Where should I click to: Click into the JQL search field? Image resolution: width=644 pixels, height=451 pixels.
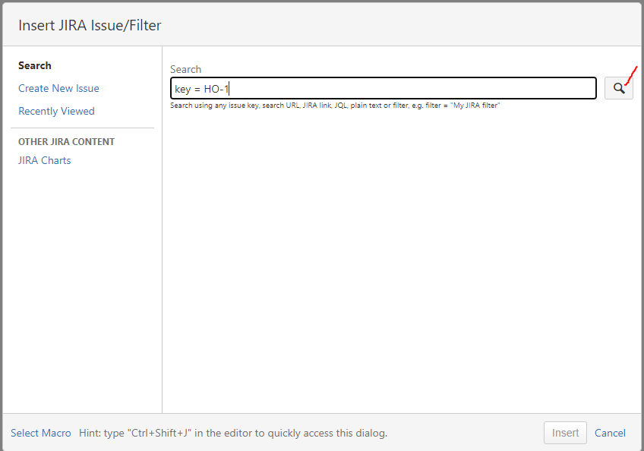tap(384, 88)
